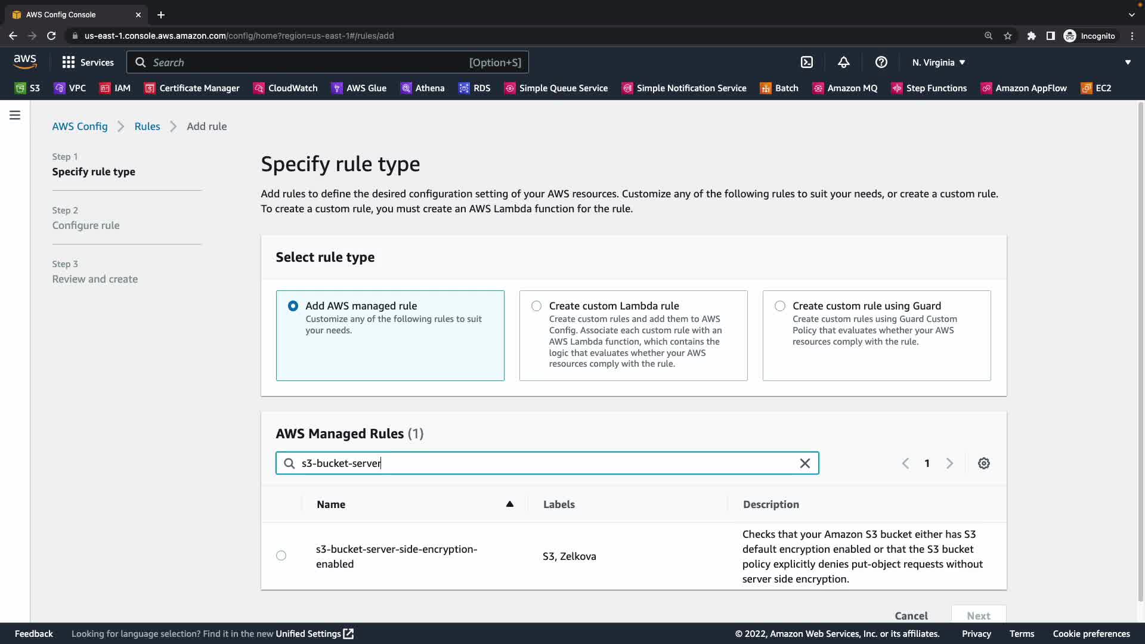Open the help question mark icon

[881, 62]
